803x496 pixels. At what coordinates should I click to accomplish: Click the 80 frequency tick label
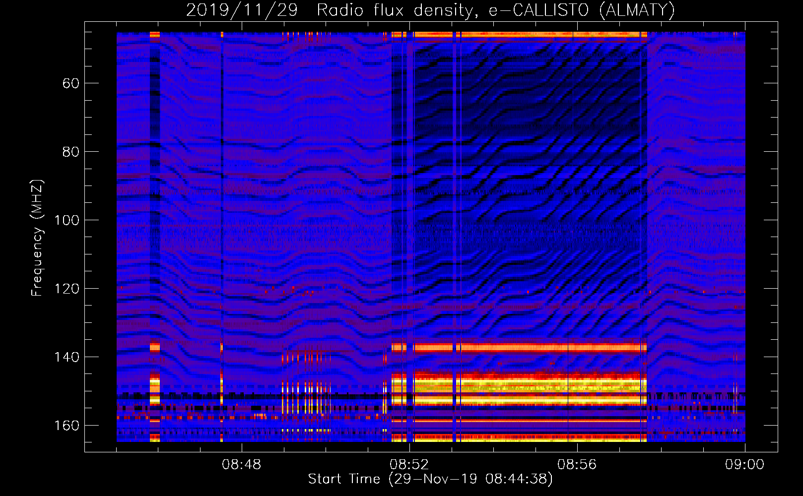pyautogui.click(x=71, y=152)
